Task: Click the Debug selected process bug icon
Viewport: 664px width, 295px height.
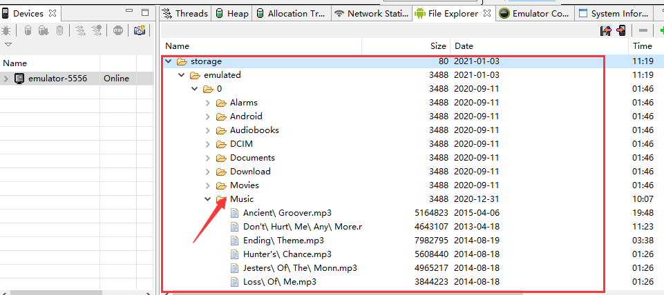Action: (x=6, y=30)
